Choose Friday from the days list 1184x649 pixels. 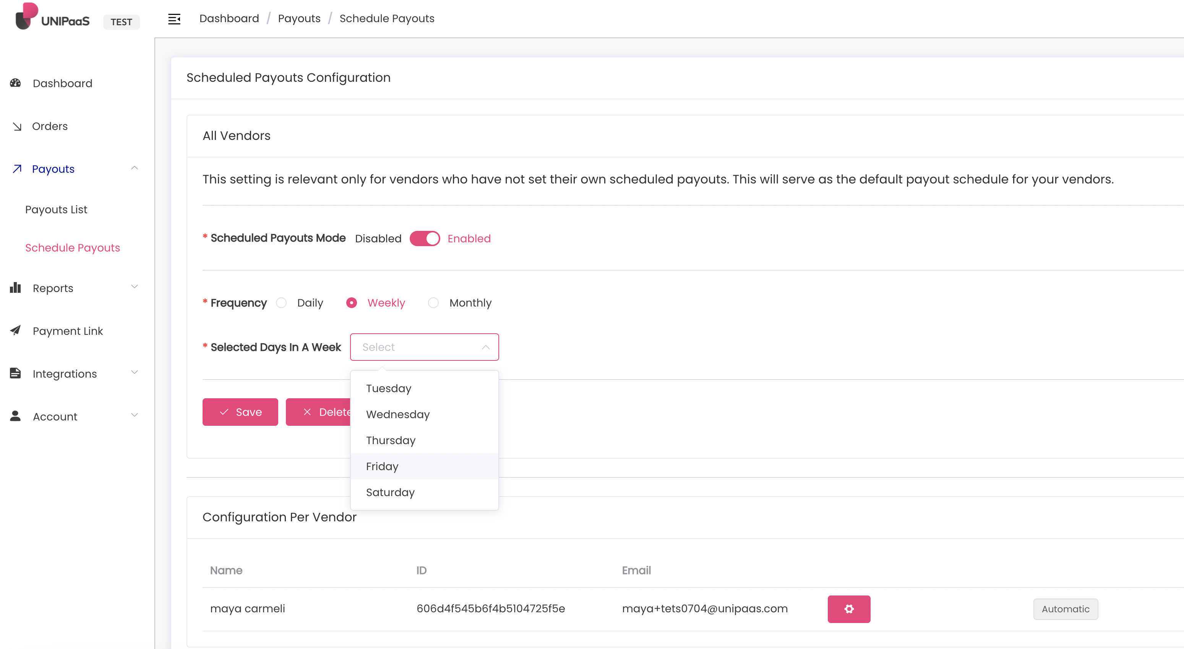(382, 466)
